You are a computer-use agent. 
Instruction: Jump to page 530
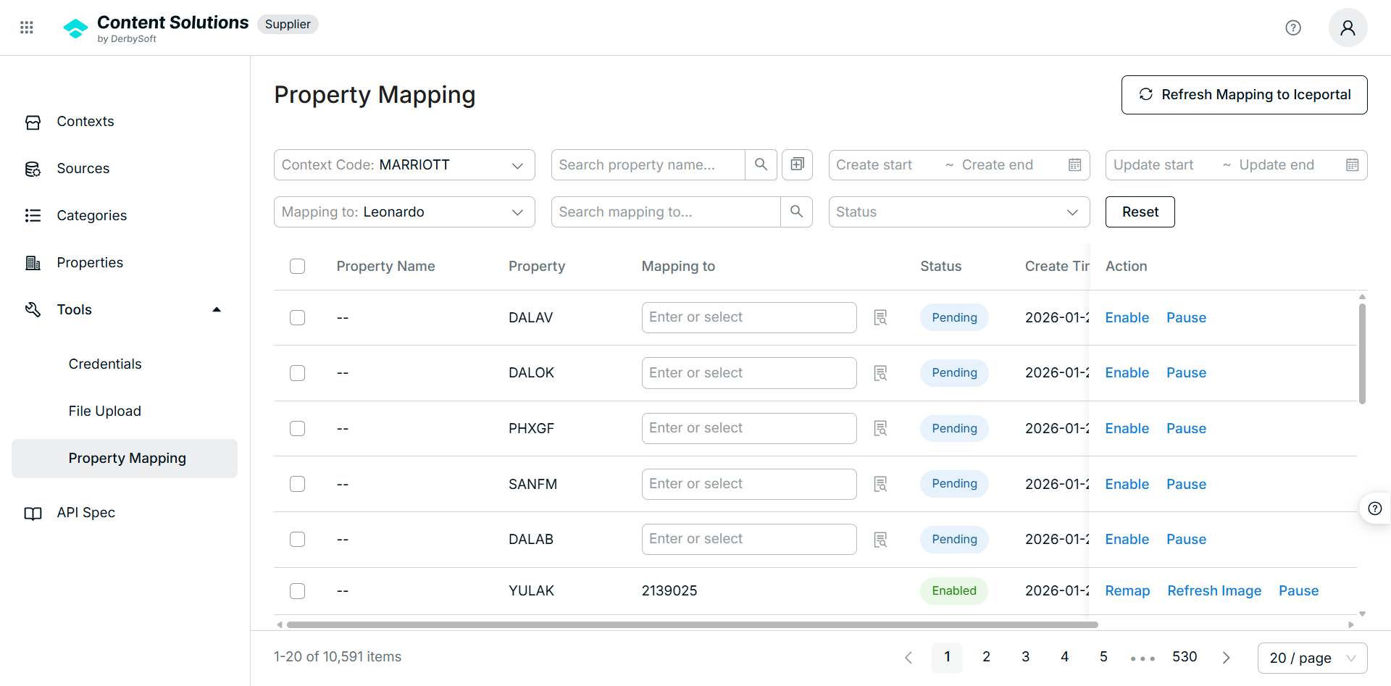pos(1185,657)
